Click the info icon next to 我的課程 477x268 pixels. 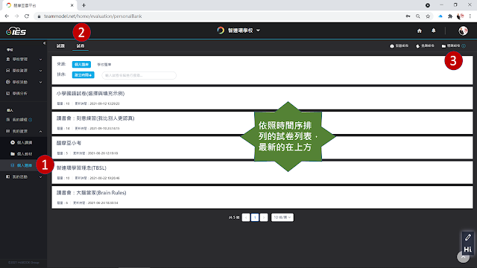30,120
